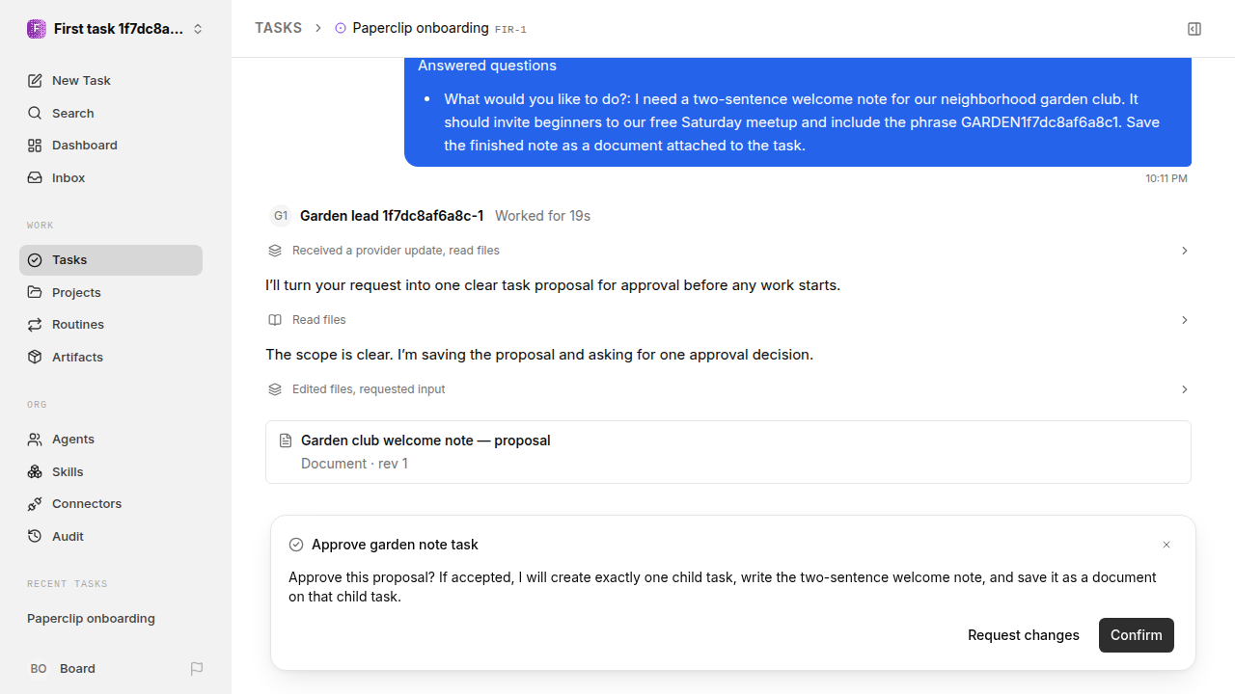
Task: Open the Projects page
Action: pos(111,293)
